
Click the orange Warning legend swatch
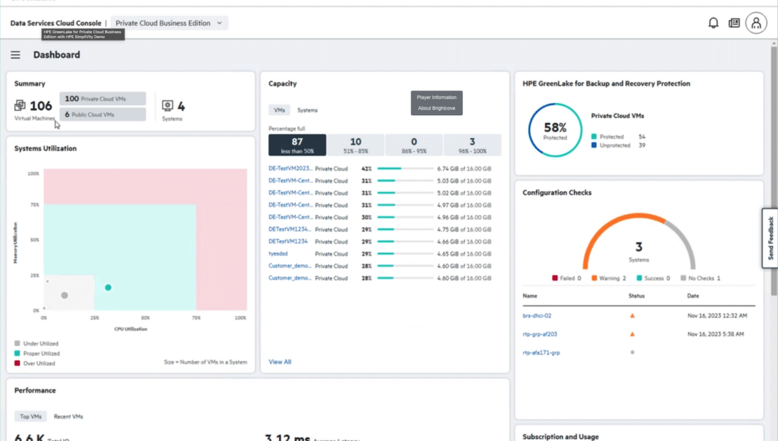(x=594, y=278)
